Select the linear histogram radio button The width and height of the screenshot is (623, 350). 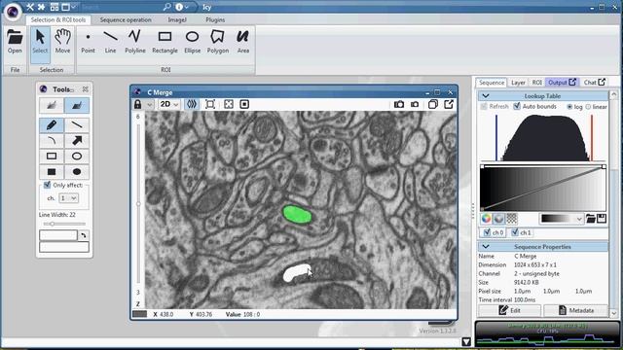588,107
